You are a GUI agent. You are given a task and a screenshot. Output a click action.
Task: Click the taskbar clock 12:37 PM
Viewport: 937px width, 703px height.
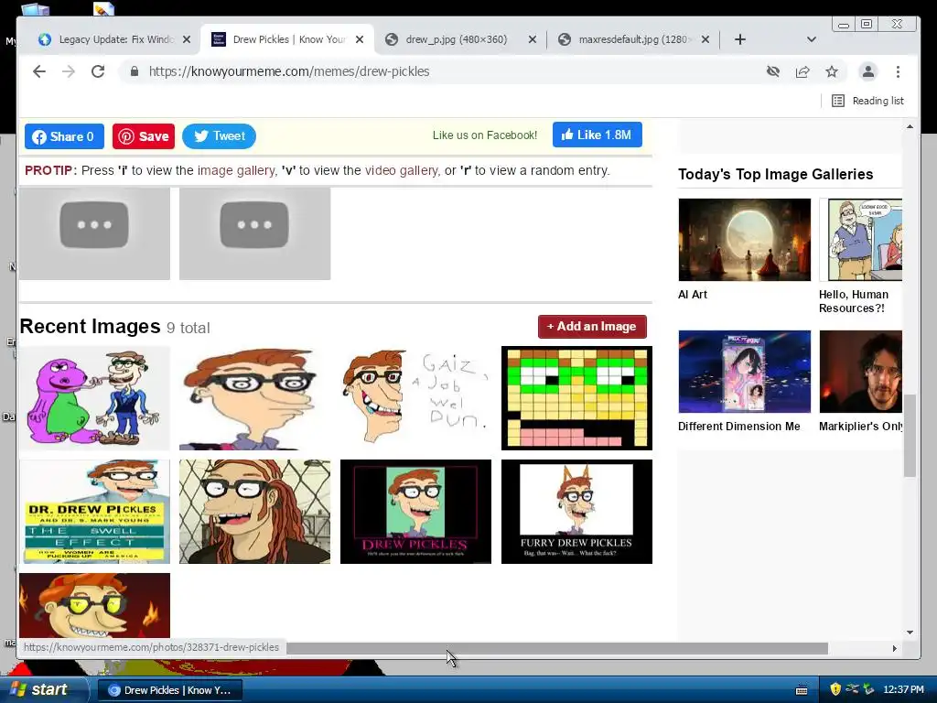[903, 690]
